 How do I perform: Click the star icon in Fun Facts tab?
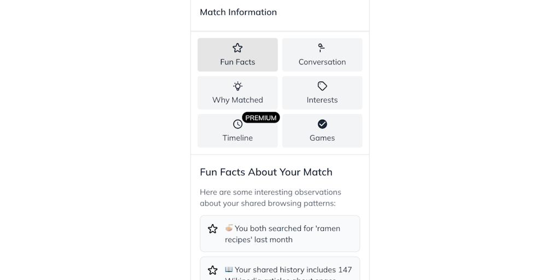(x=237, y=48)
